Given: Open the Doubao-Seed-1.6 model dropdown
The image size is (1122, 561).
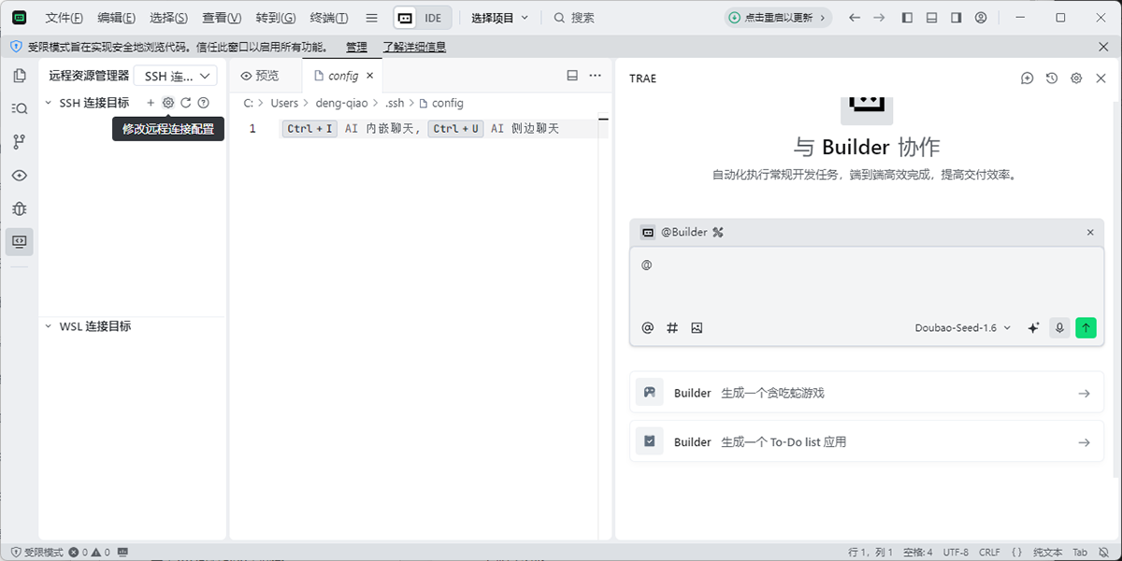Looking at the screenshot, I should tap(963, 328).
